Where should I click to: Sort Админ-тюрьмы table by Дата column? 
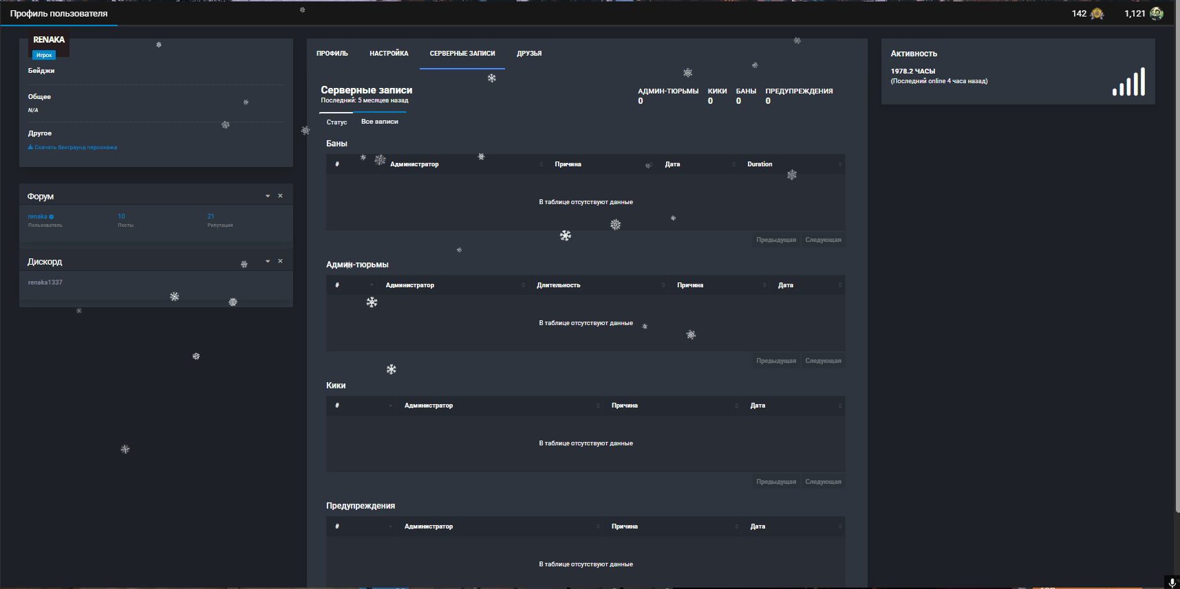(808, 285)
